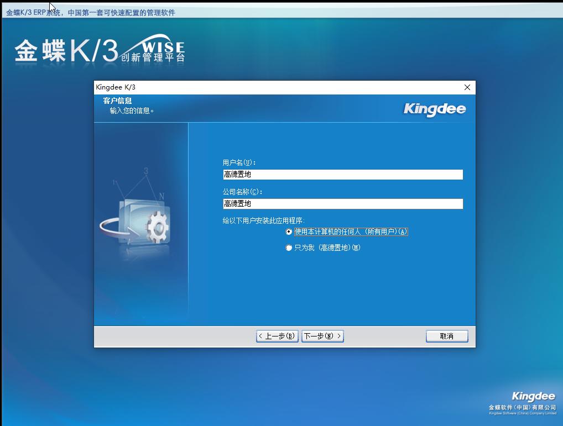
Task: Click the Kingdee logo in dialog header
Action: (x=434, y=108)
